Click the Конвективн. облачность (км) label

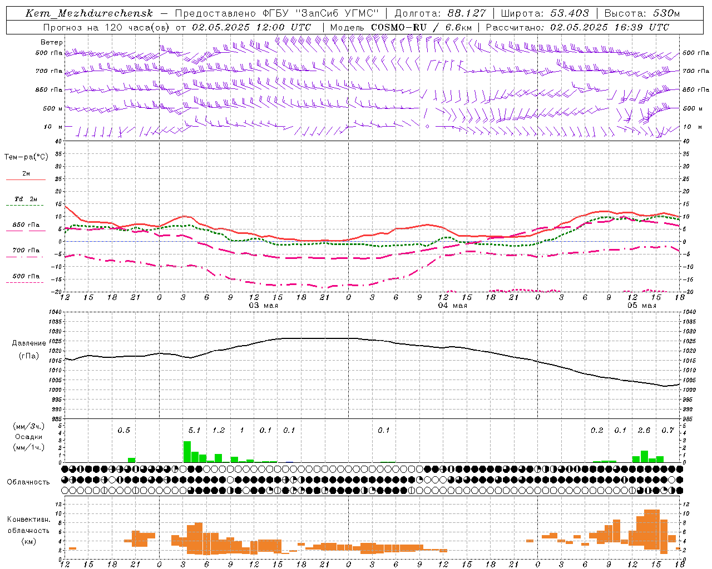(28, 530)
